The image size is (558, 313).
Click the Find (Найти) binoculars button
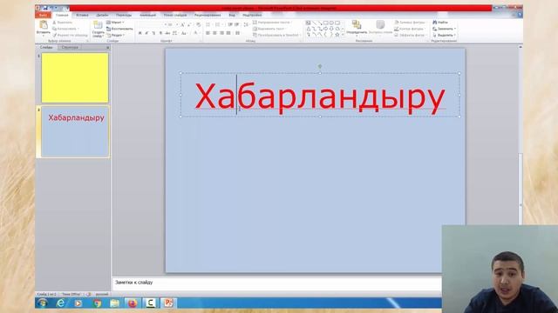(440, 23)
